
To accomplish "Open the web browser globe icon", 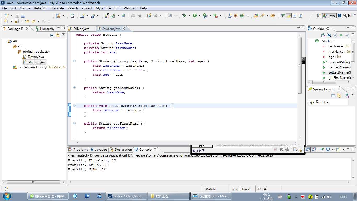I will click(123, 15).
